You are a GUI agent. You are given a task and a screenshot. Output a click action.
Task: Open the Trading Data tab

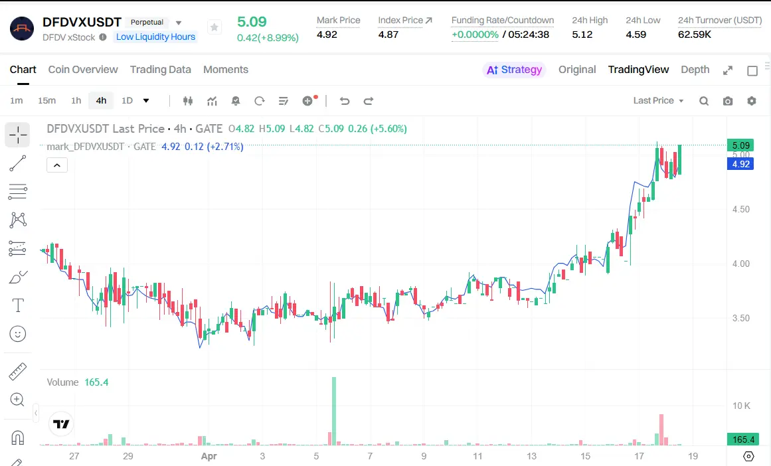(160, 70)
